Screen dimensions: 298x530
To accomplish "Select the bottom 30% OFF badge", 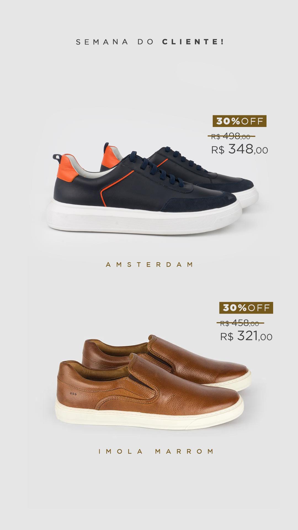I will (x=246, y=308).
